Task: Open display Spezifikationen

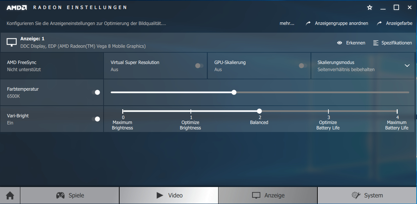Action: click(x=392, y=43)
